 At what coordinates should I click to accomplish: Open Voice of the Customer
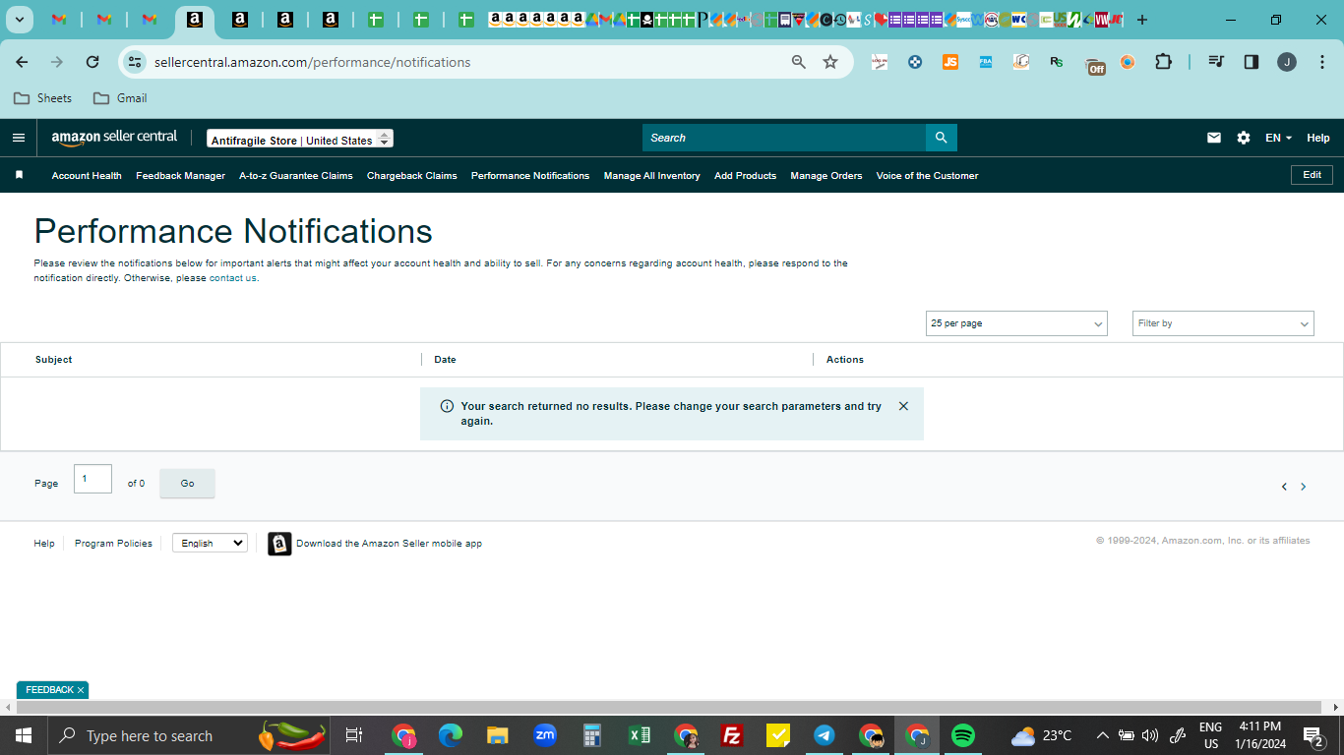[x=928, y=176]
